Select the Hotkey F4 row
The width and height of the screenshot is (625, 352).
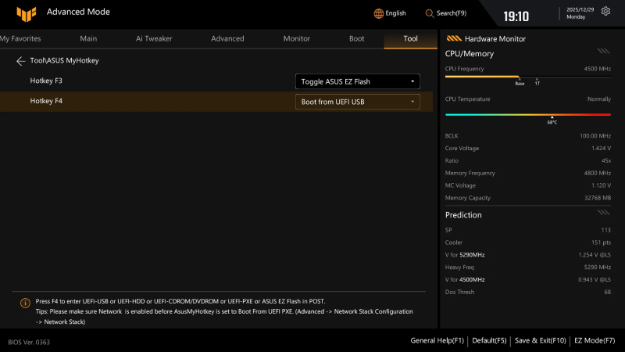click(x=156, y=102)
